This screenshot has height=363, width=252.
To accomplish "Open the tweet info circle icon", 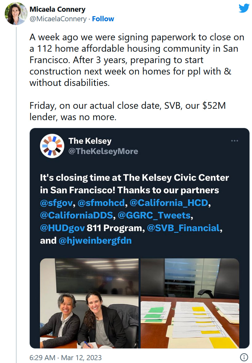I will click(x=244, y=357).
